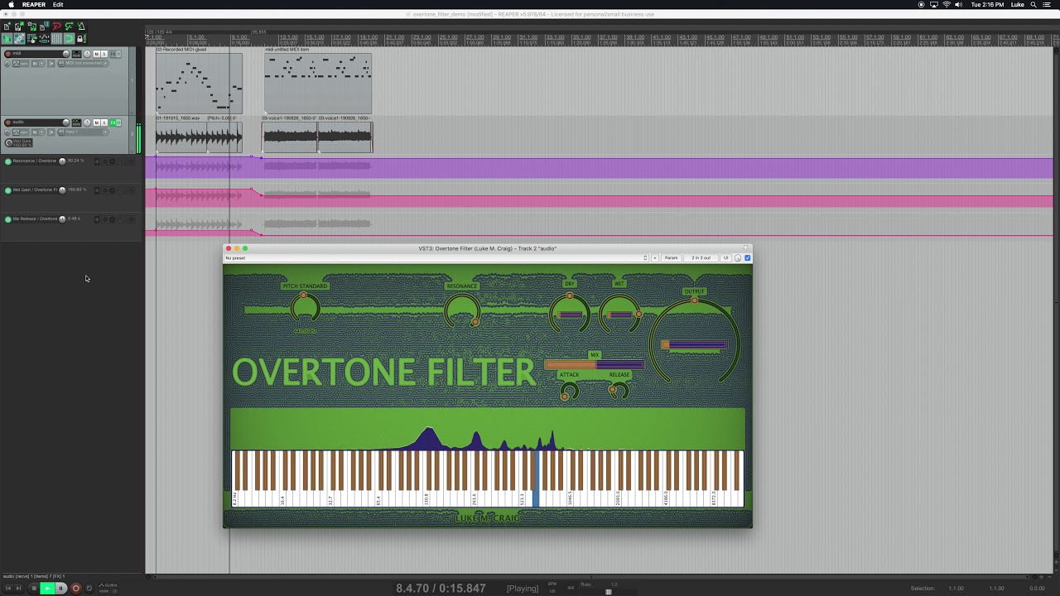Select the metronome icon in the toolbar
1060x596 pixels.
point(80,26)
